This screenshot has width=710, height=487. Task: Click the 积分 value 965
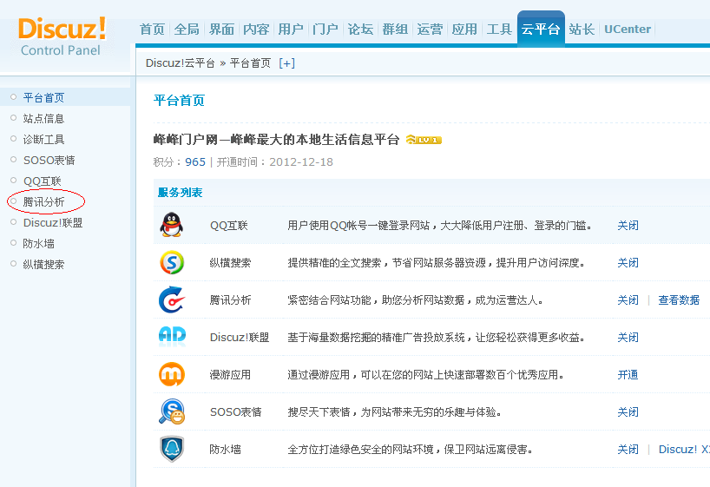click(195, 161)
